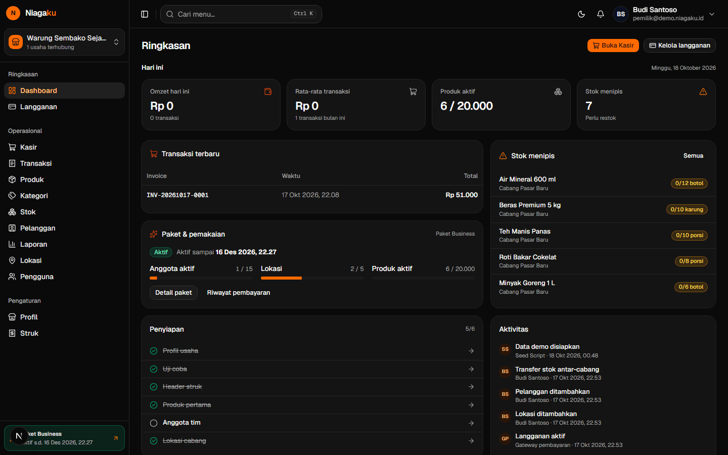Navigate to Laporan in sidebar
Image resolution: width=728 pixels, height=455 pixels.
click(x=64, y=244)
